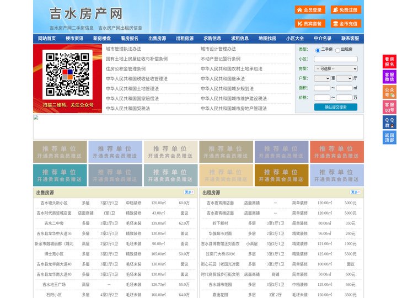Open 求租信息 in navigation bar
397x298 pixels.
click(240, 39)
